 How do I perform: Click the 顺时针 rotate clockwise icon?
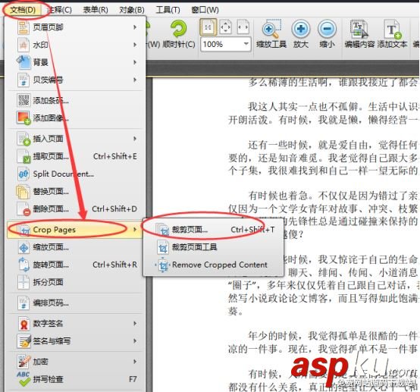(x=179, y=29)
